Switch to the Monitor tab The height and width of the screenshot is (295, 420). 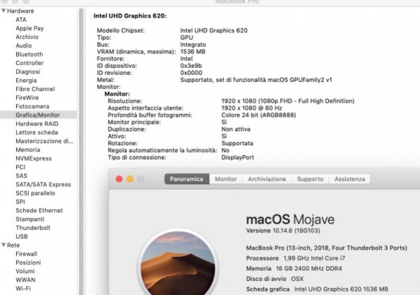225,179
